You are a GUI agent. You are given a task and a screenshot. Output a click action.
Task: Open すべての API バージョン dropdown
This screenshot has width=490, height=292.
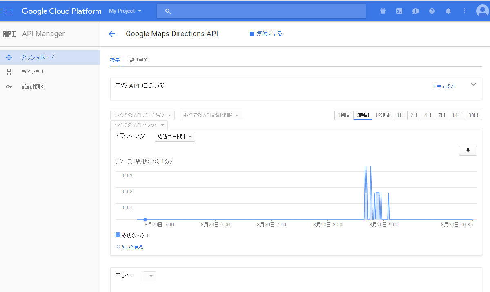143,115
